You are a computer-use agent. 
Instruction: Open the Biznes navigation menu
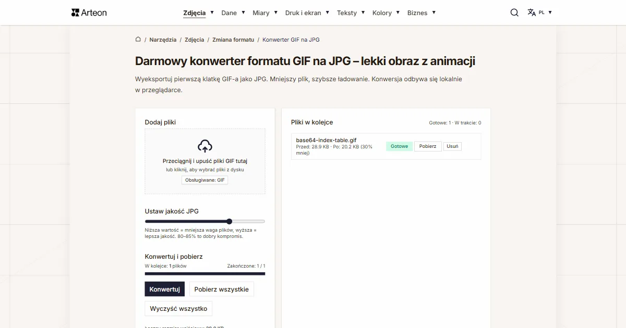417,13
